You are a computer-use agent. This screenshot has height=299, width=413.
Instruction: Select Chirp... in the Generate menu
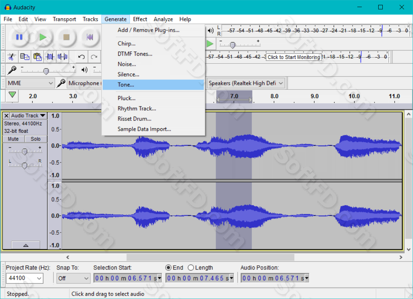pyautogui.click(x=153, y=43)
